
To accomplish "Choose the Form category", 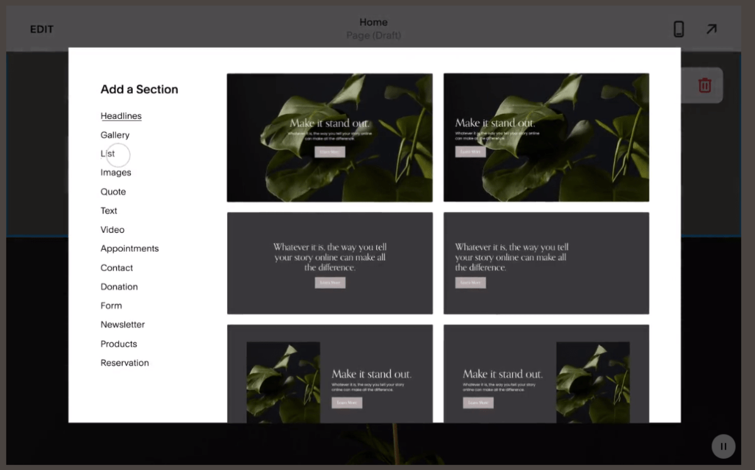I will point(111,305).
